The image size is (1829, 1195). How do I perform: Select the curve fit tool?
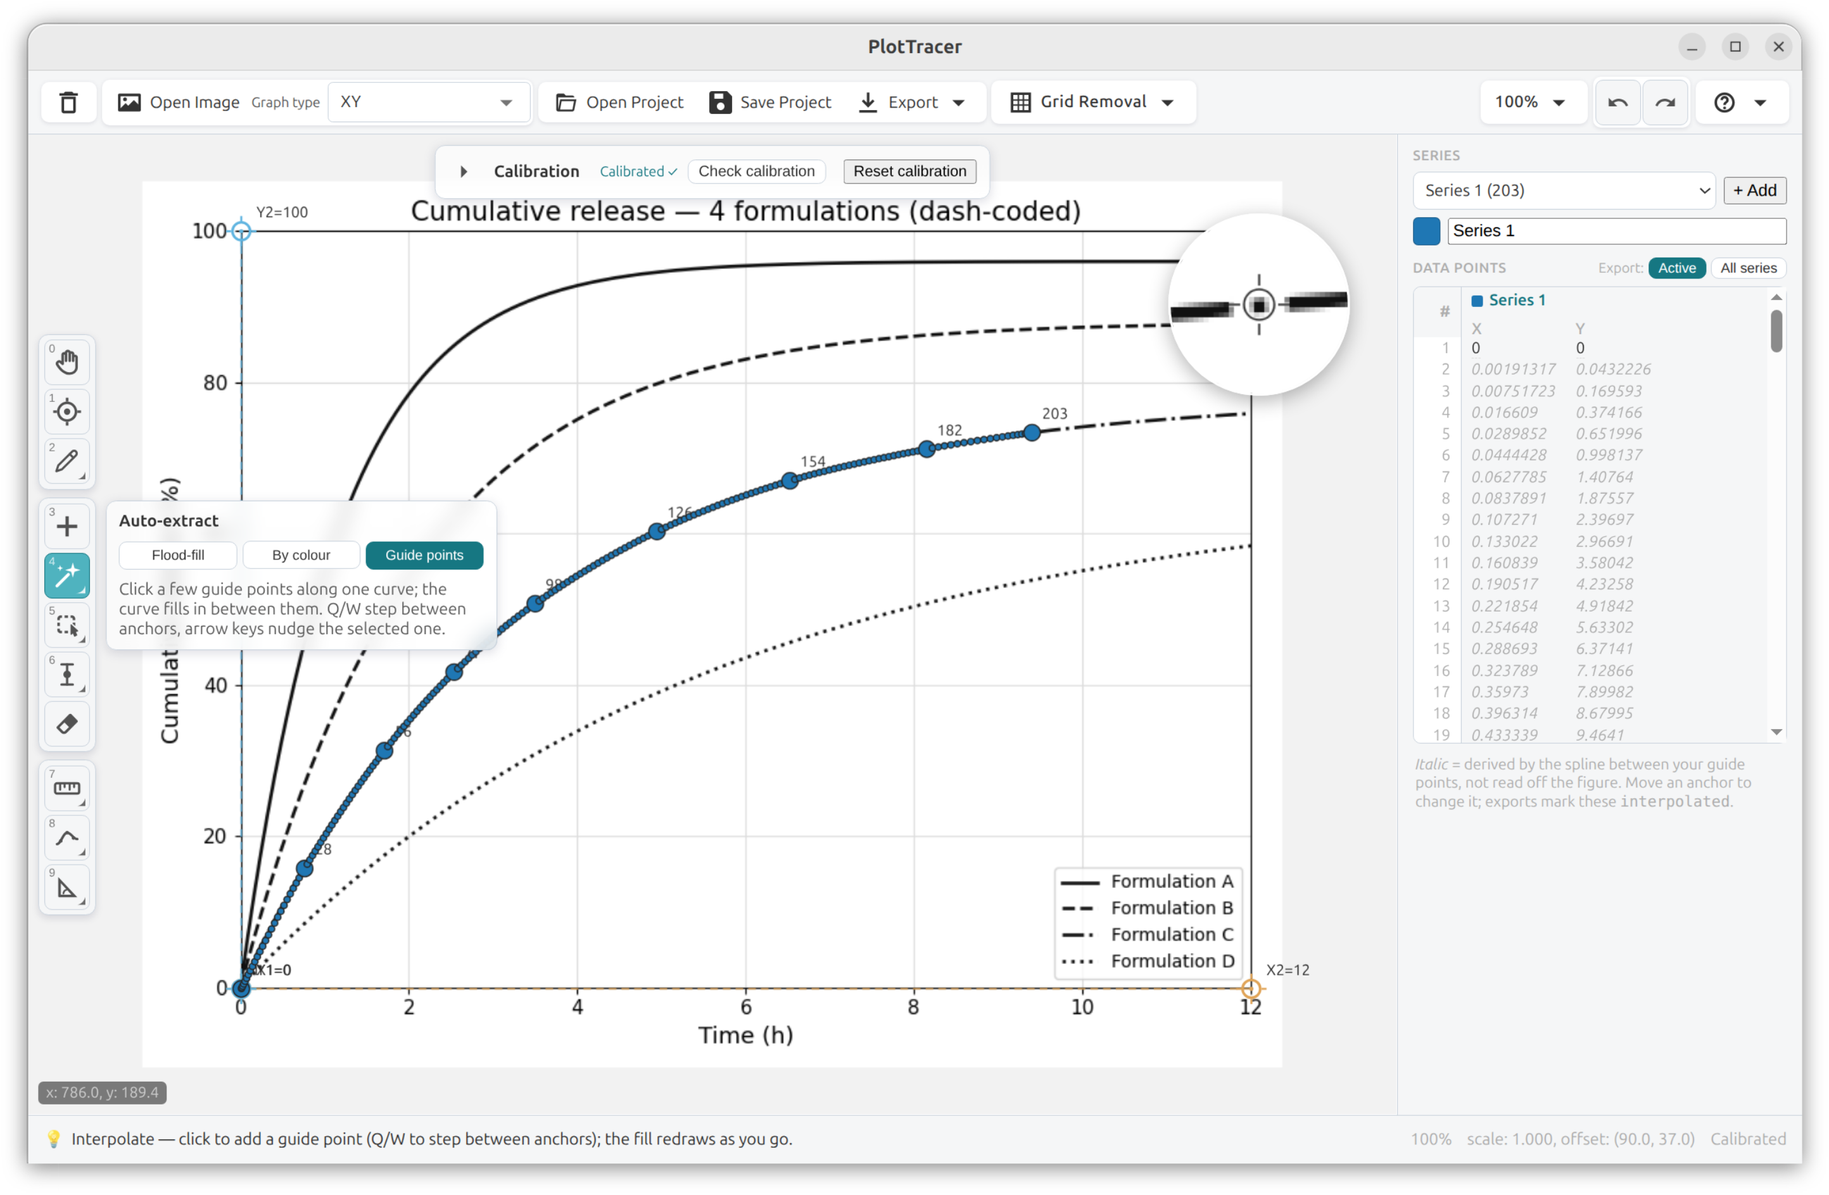[x=67, y=837]
